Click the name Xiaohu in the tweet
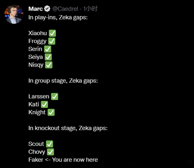Image resolution: width=194 pixels, height=168 pixels. click(37, 33)
